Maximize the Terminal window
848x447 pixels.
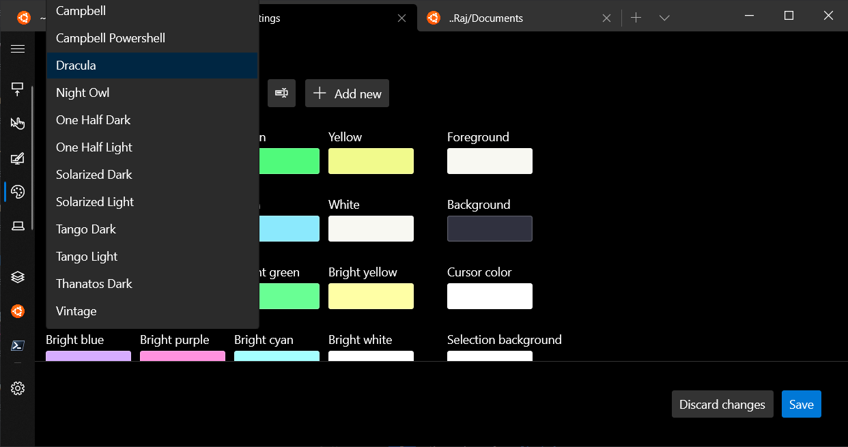[x=789, y=15]
